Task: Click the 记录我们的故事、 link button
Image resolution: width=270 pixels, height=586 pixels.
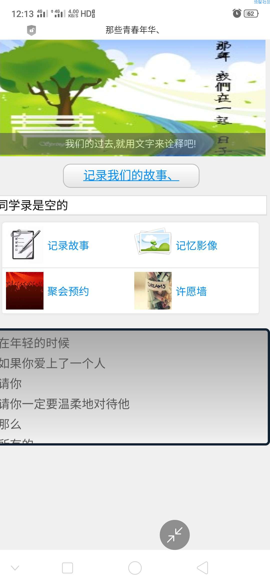Action: click(131, 176)
